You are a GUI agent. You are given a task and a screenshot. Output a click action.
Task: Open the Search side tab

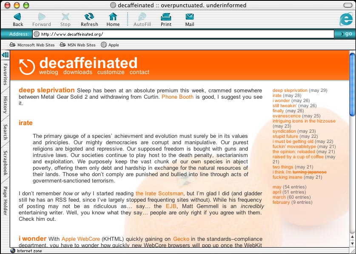(5, 132)
